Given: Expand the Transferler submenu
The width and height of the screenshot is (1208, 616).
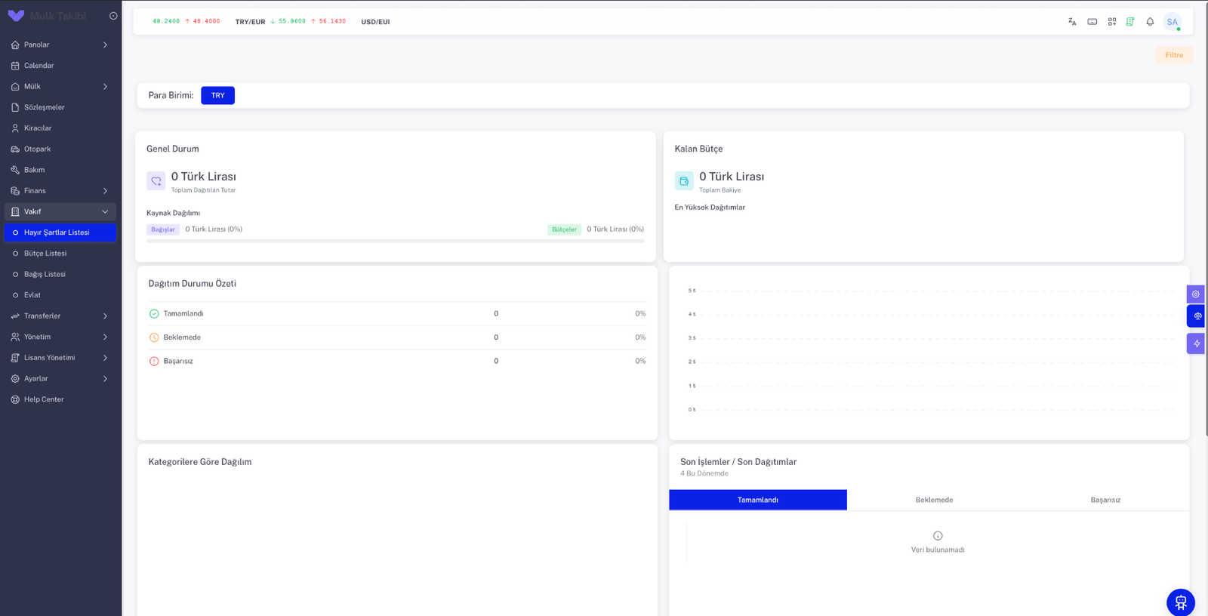Looking at the screenshot, I should tap(60, 316).
